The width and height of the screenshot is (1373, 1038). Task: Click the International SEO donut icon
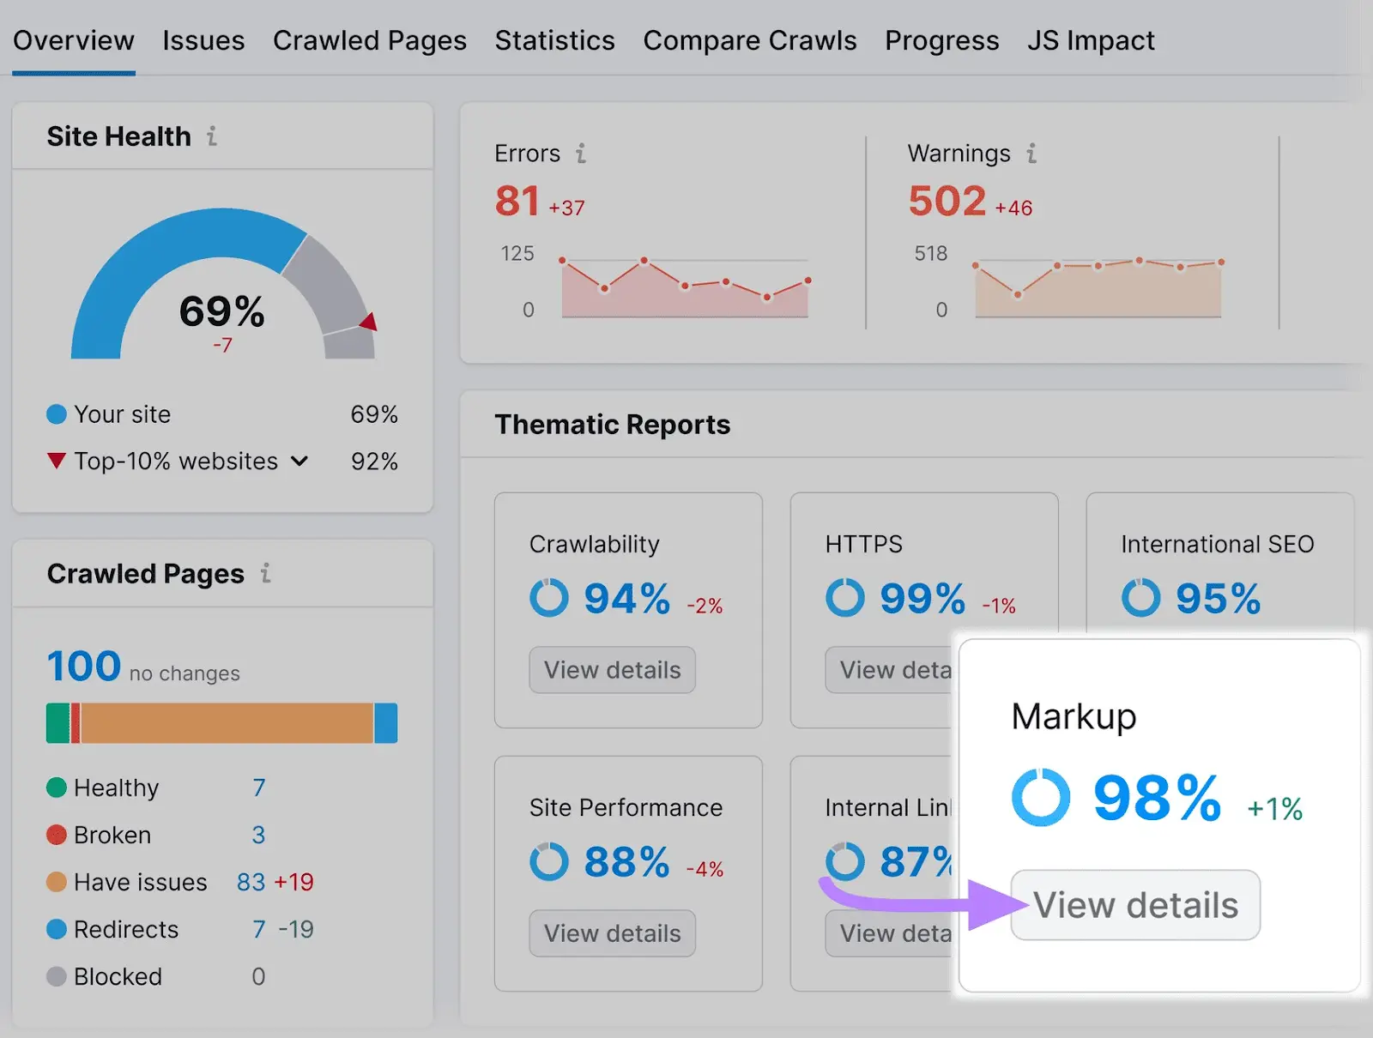1142,598
